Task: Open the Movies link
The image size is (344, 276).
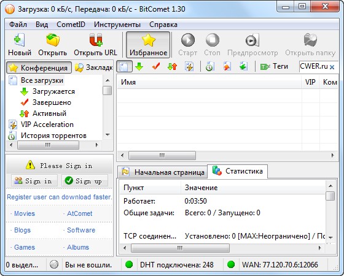Action: [25, 213]
